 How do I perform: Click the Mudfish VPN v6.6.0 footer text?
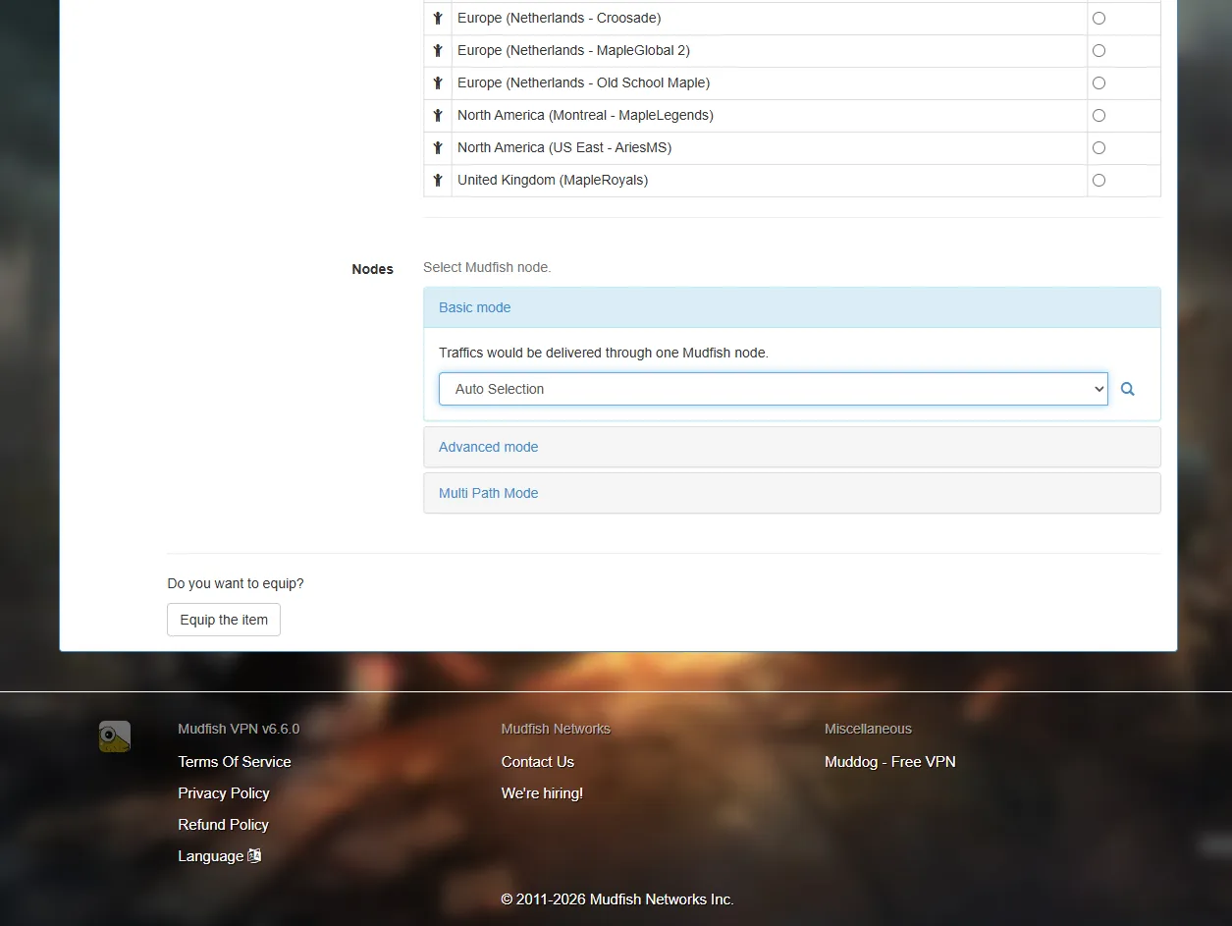coord(239,729)
